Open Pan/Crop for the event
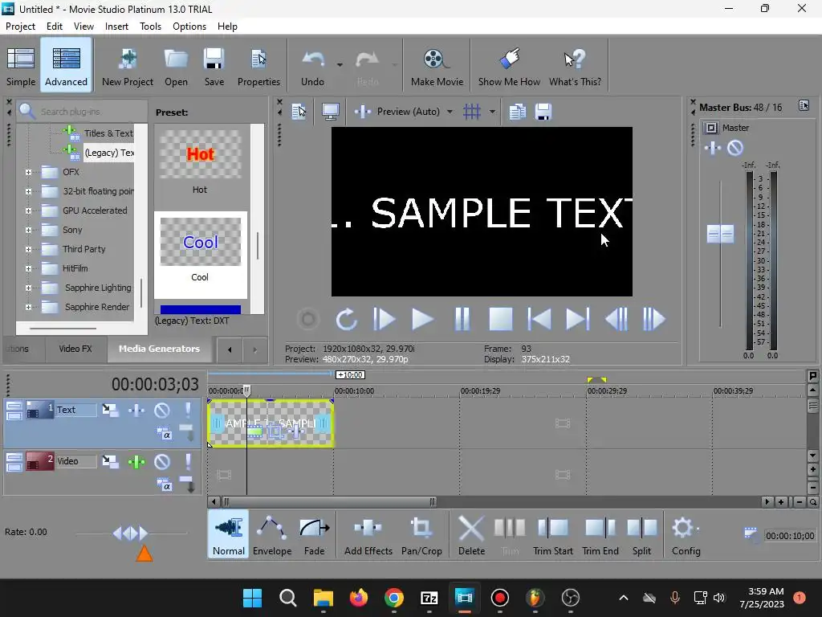Viewport: 822px width, 617px height. 421,534
